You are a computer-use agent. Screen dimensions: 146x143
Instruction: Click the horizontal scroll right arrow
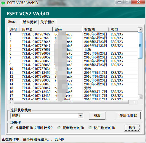tap(135, 102)
